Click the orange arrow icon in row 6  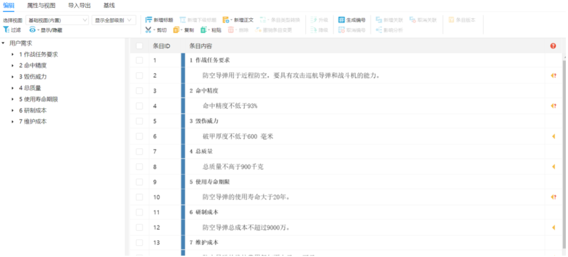click(553, 136)
